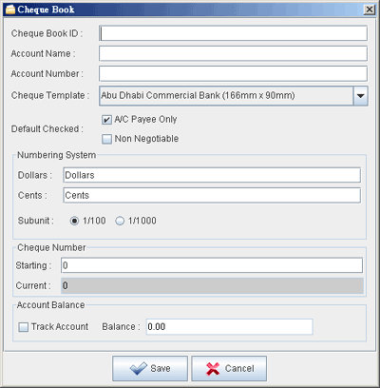This screenshot has width=380, height=388.
Task: Click into the Account Number field
Action: tap(233, 73)
